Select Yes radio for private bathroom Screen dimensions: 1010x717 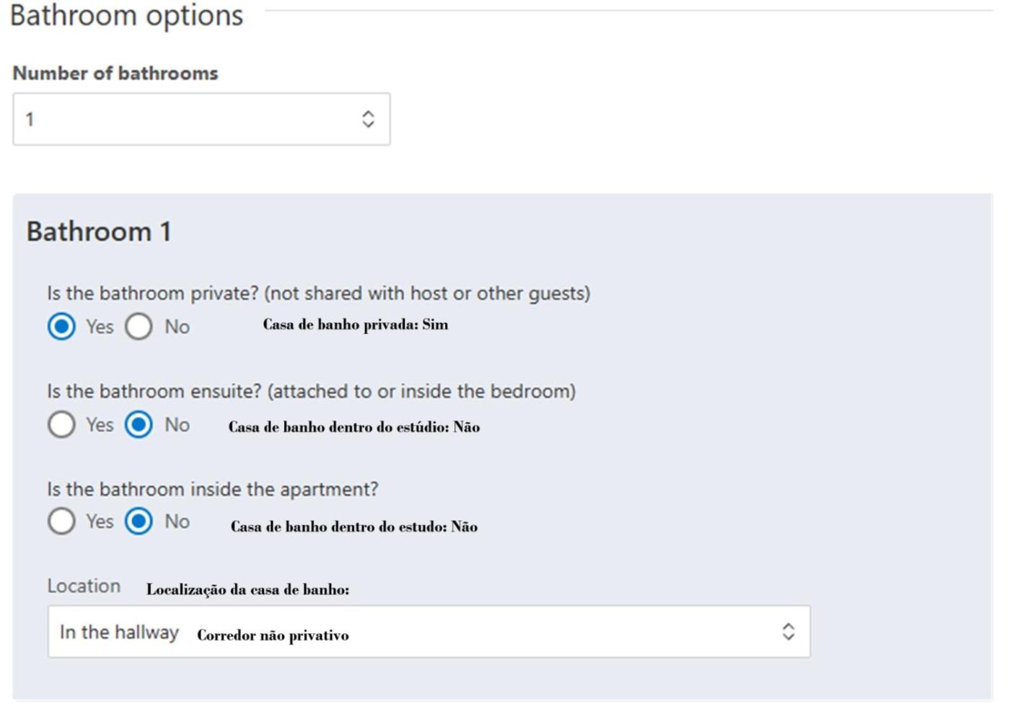pyautogui.click(x=61, y=327)
